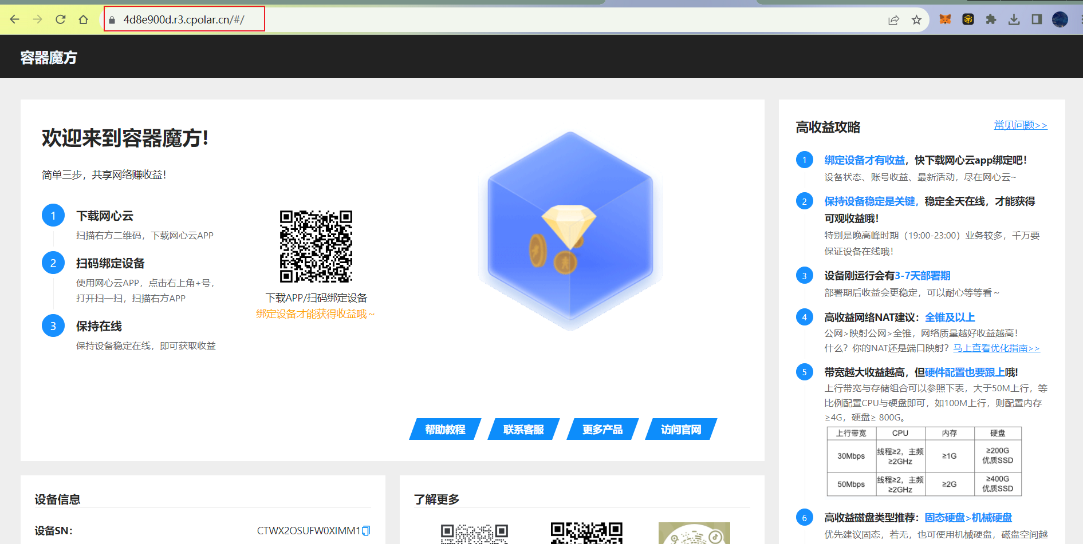Click the 绑定设备才能获得收益哦~ orange text
Screen dimensions: 1083x544
[x=316, y=314]
